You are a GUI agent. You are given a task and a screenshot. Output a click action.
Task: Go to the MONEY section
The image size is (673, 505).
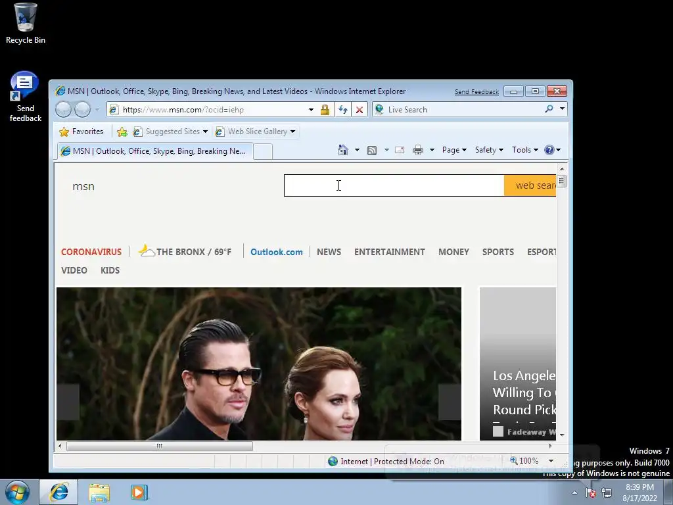click(x=453, y=252)
